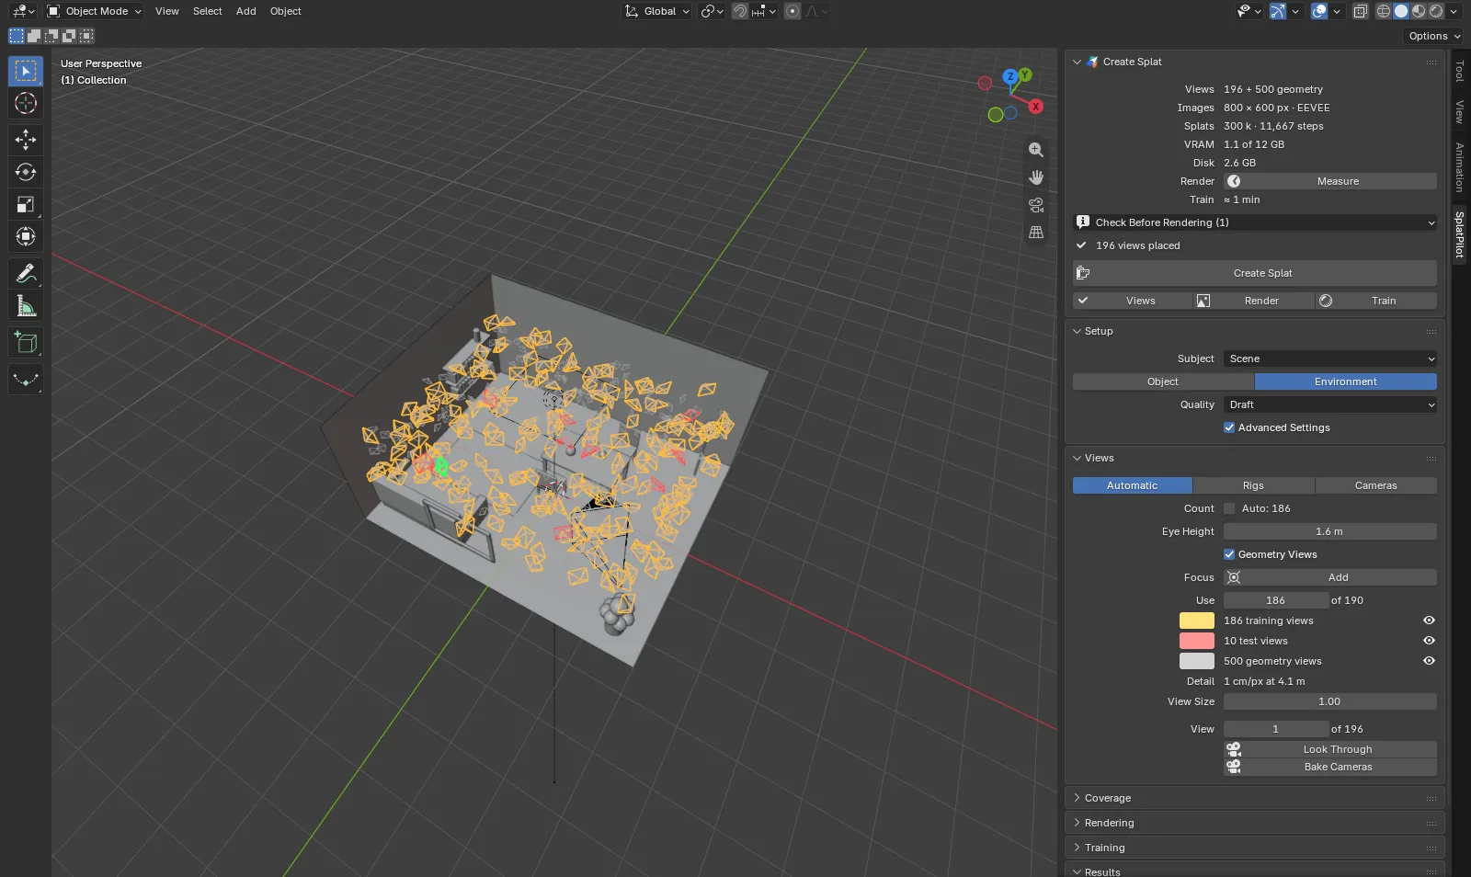Activate the Move tool
Screen dimensions: 1471x877
click(26, 140)
